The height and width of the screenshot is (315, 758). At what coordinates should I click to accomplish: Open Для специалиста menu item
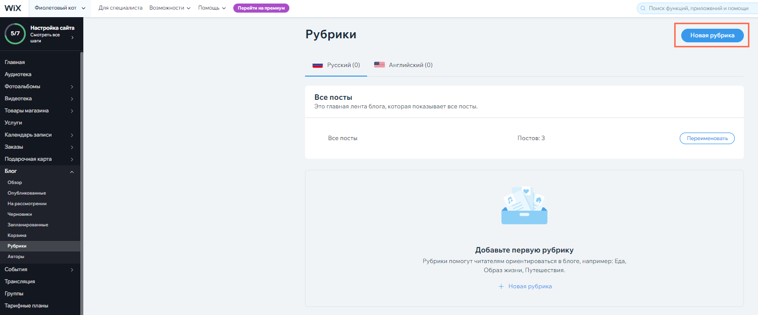point(120,8)
